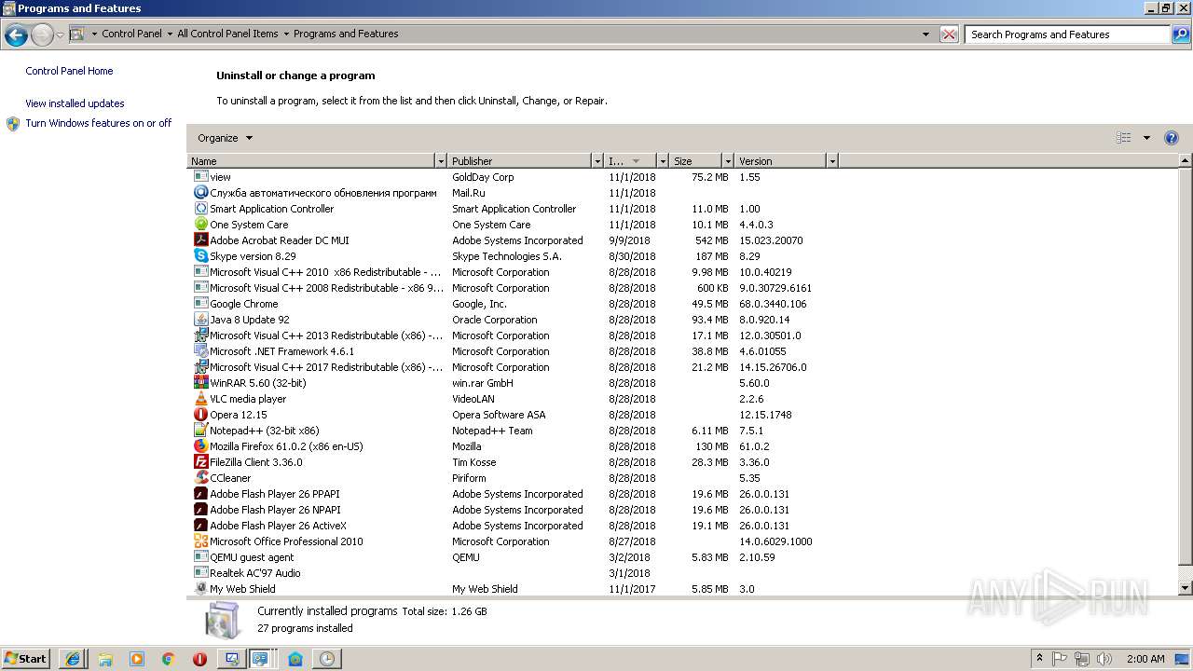
Task: Expand the Size column filter arrow
Action: coord(728,161)
